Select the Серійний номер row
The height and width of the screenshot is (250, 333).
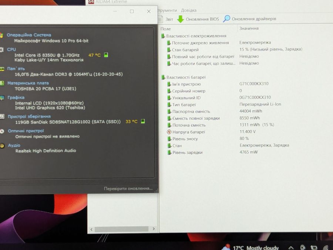tap(186, 91)
